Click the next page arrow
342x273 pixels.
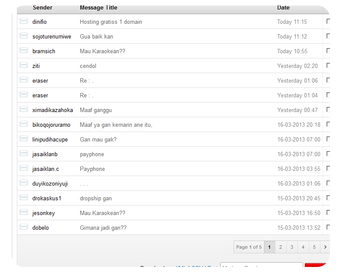pos(325,247)
